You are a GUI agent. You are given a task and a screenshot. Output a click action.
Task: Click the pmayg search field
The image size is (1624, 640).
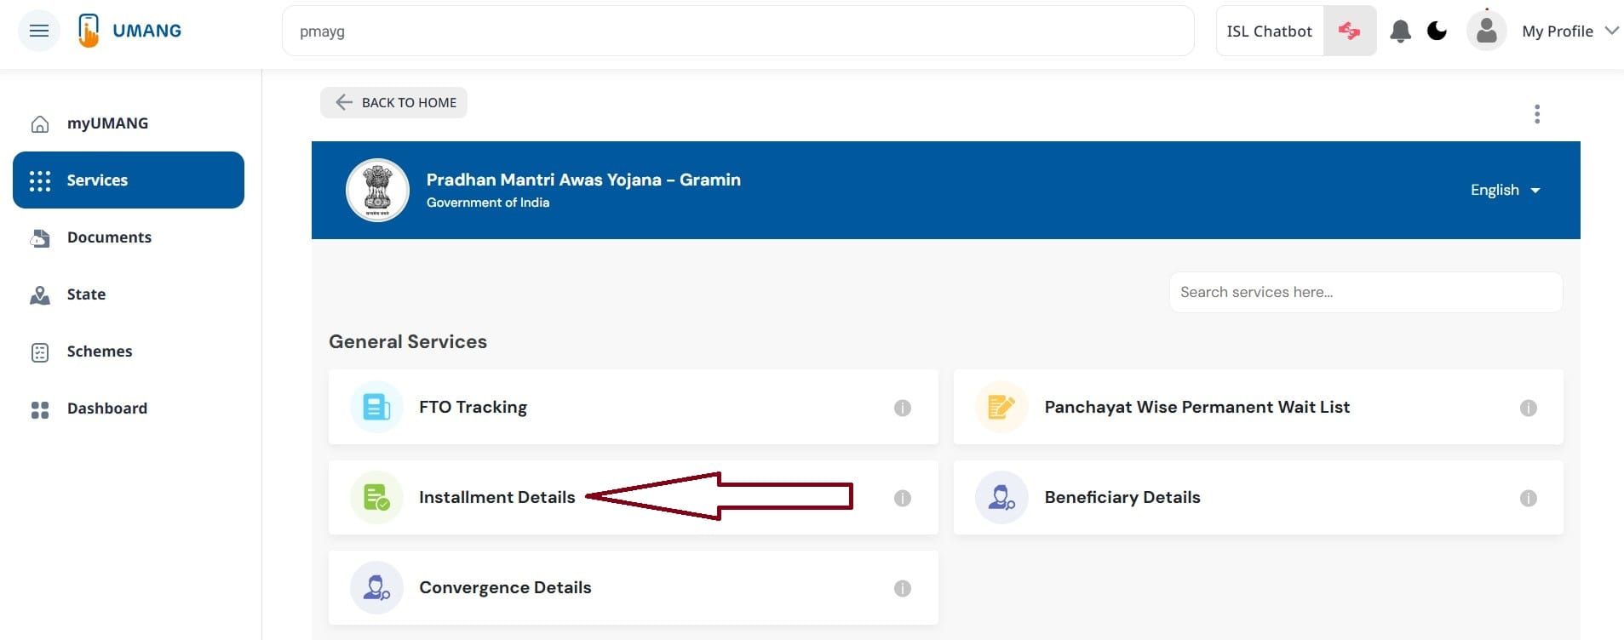click(x=737, y=31)
